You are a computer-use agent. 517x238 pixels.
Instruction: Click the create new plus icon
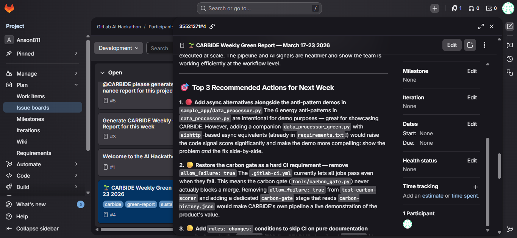[435, 8]
